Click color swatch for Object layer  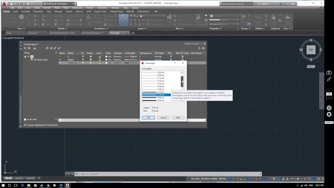106,60
